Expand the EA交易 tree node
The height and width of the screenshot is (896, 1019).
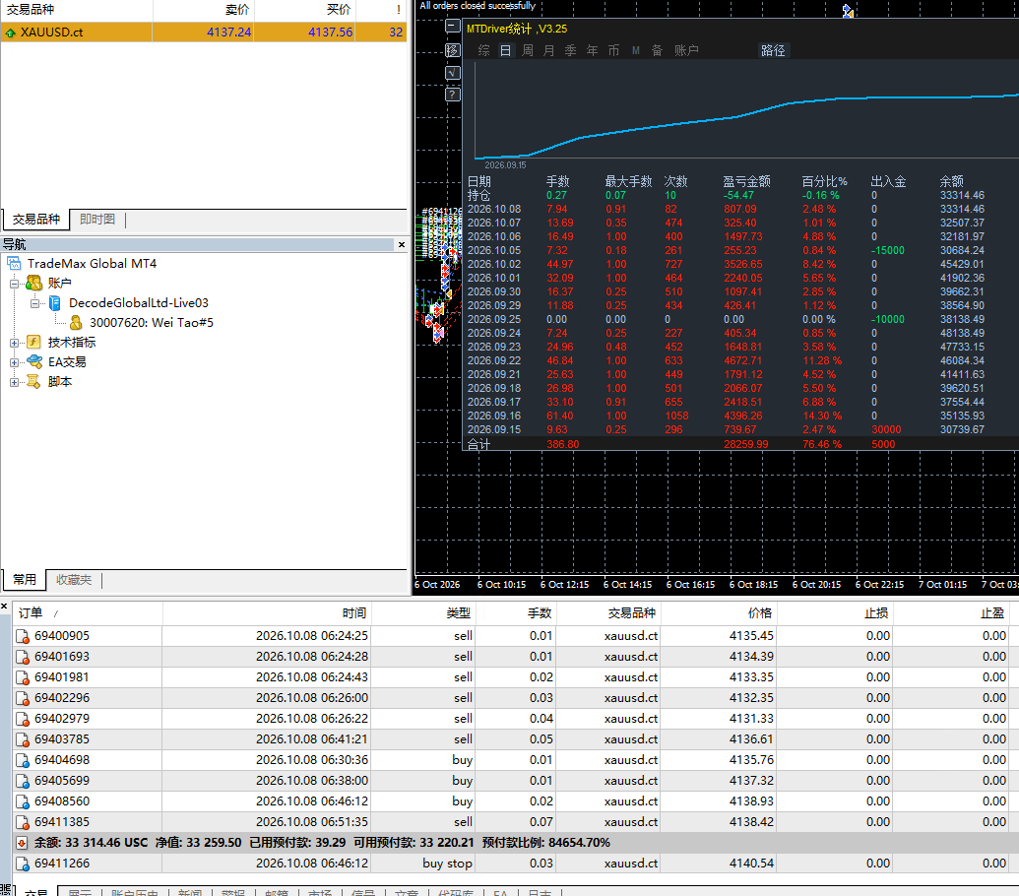[15, 362]
